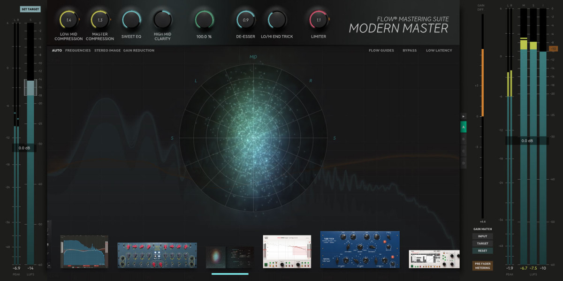The image size is (563, 281).
Task: Click the input LUFS value -14
Action: click(30, 268)
